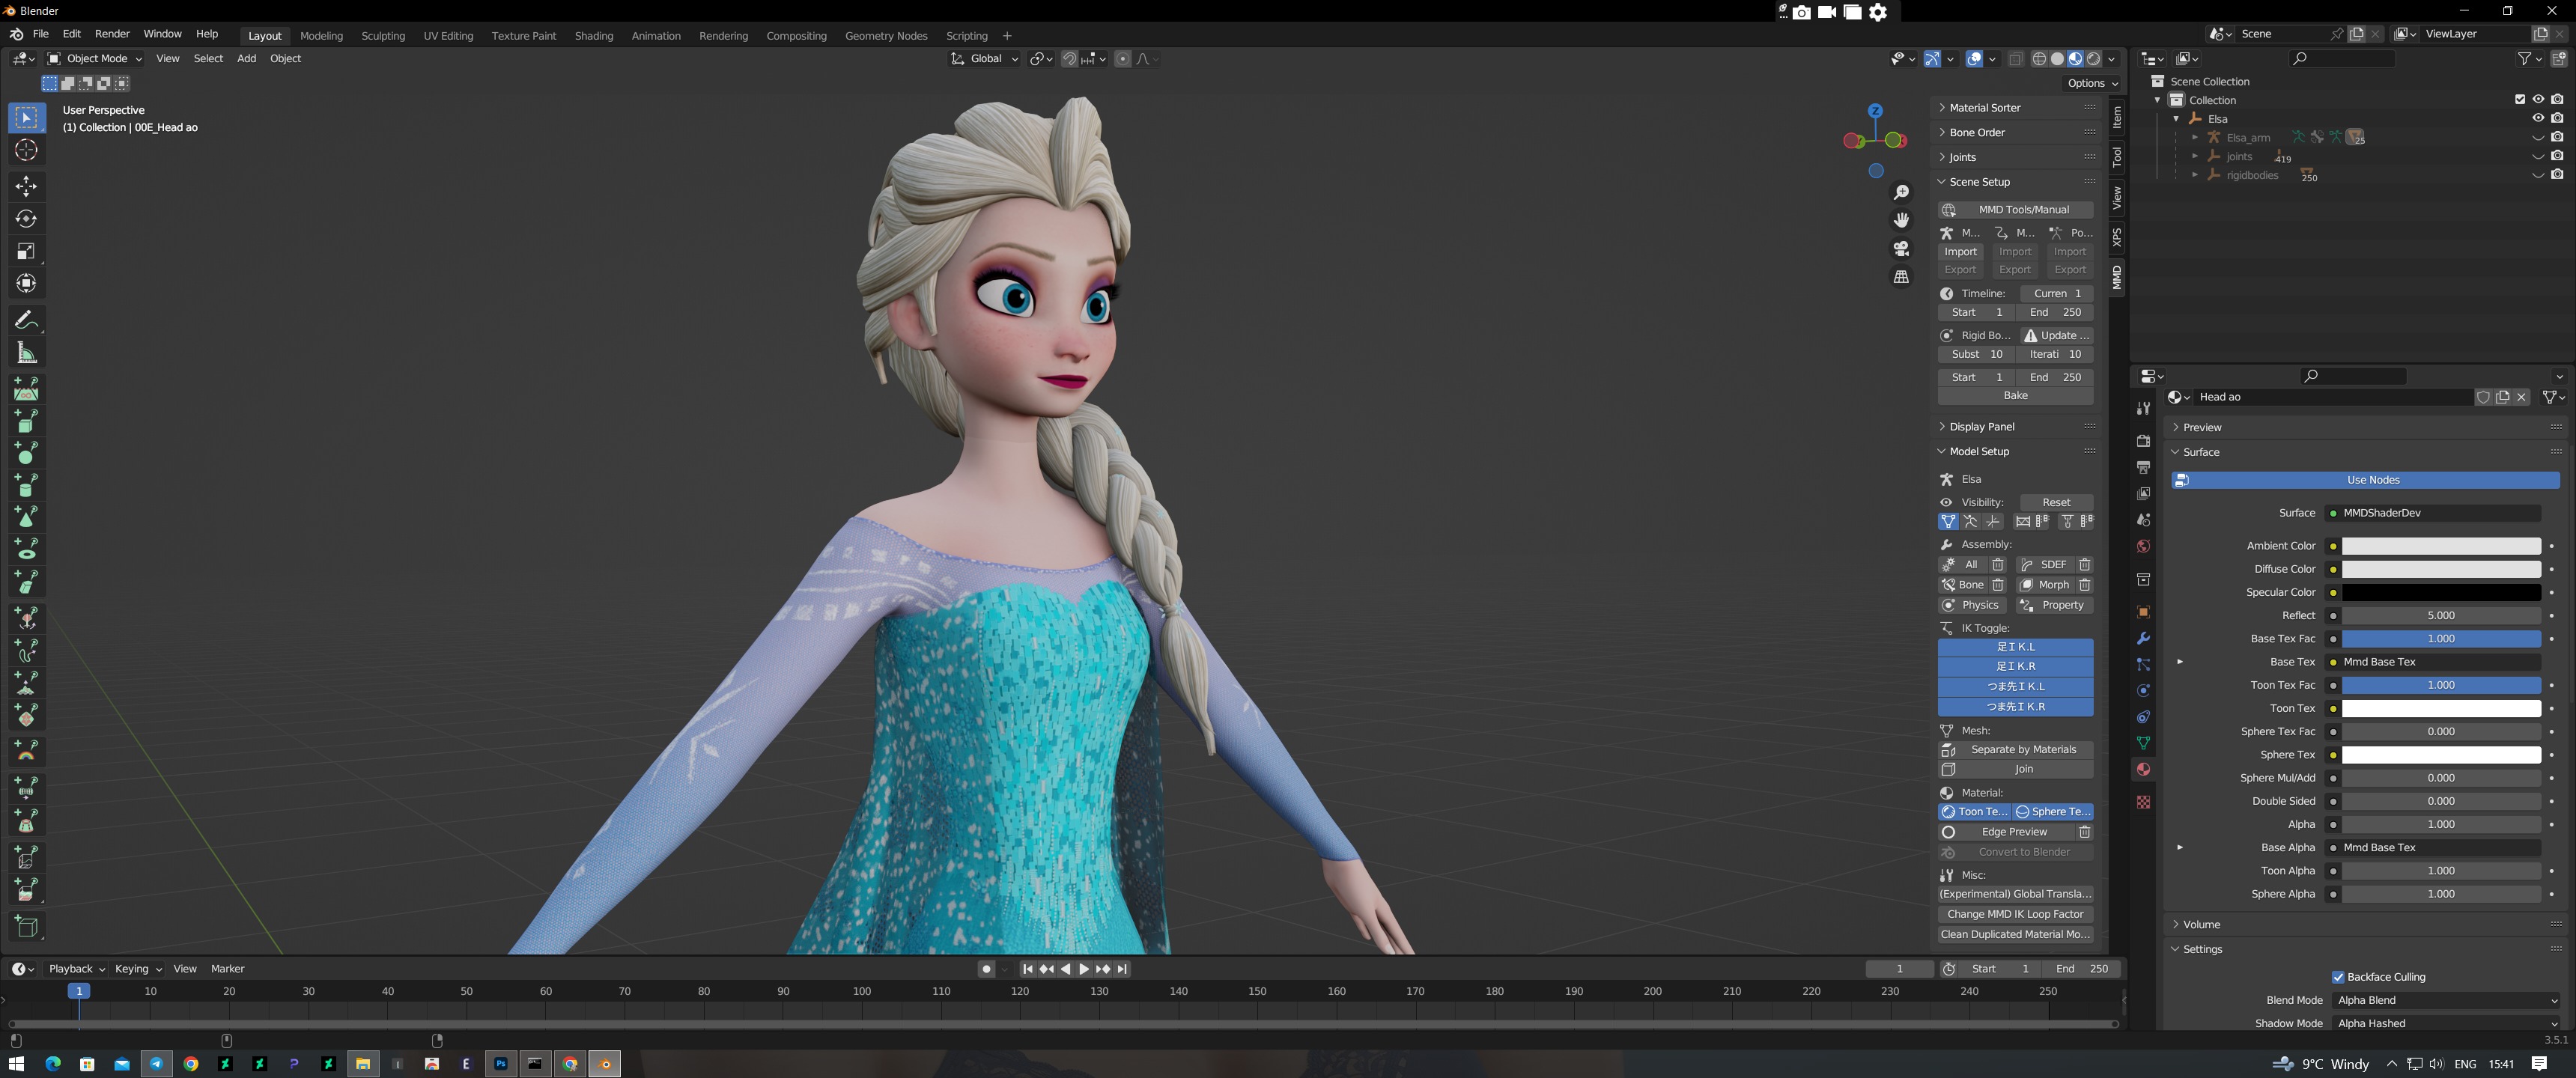Toggle visibility of Elsa_arm in outliner
2576x1078 pixels.
point(2538,137)
